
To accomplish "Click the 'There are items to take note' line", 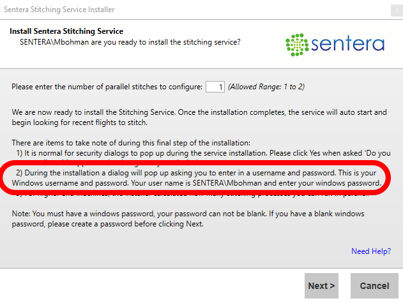I will pos(139,142).
